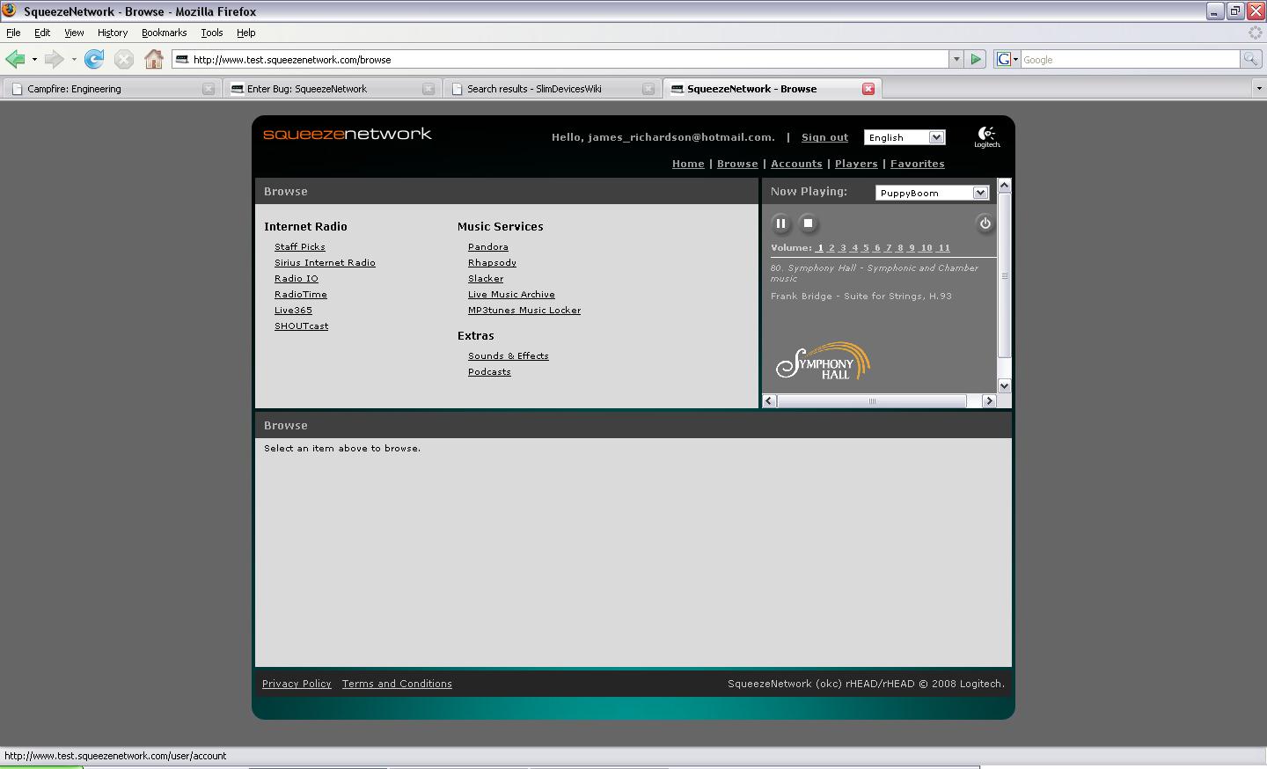Screen dimensions: 1267x769
Task: Click the Google search input field
Action: (x=1129, y=60)
